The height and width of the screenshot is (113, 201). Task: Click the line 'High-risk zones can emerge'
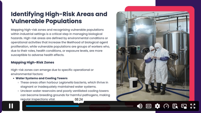point(52,72)
